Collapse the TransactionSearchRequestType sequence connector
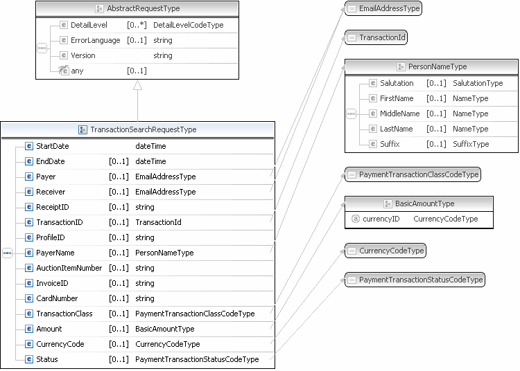 pos(8,253)
